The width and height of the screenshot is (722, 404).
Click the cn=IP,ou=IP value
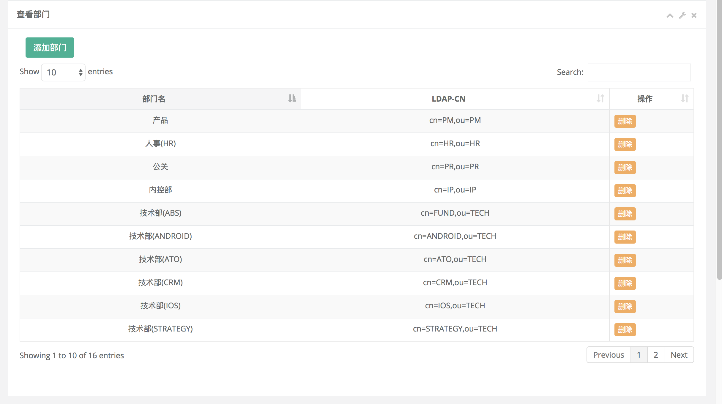(x=455, y=190)
